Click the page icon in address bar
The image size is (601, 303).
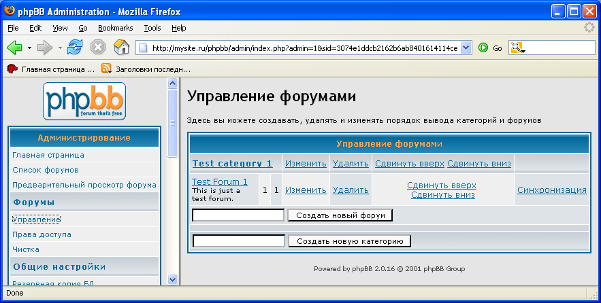(144, 48)
